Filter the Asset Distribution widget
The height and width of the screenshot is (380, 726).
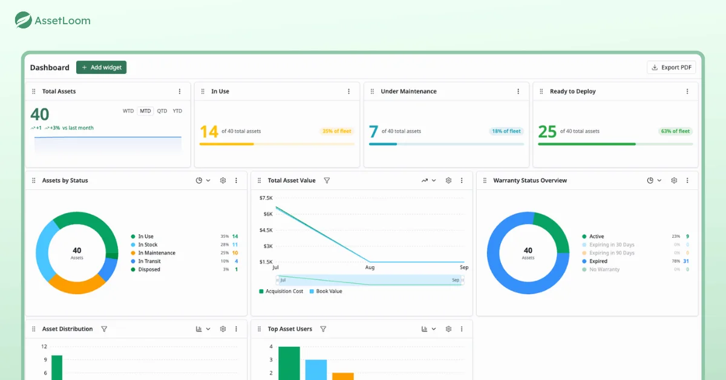click(104, 329)
